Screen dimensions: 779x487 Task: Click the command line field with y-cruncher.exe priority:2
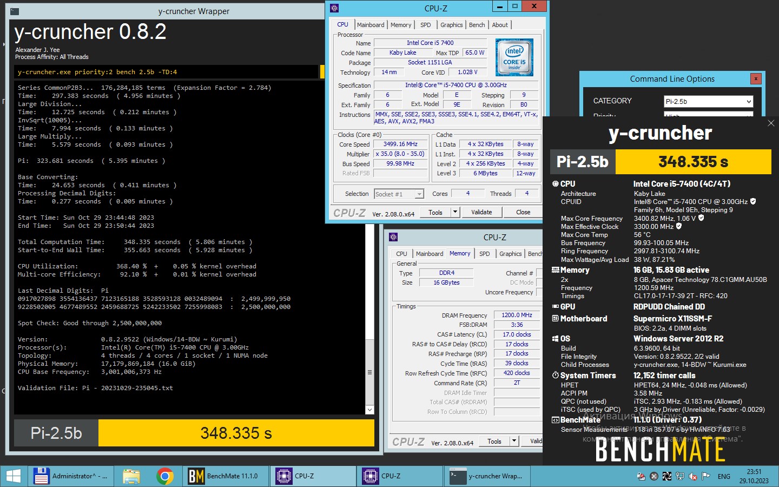[167, 72]
